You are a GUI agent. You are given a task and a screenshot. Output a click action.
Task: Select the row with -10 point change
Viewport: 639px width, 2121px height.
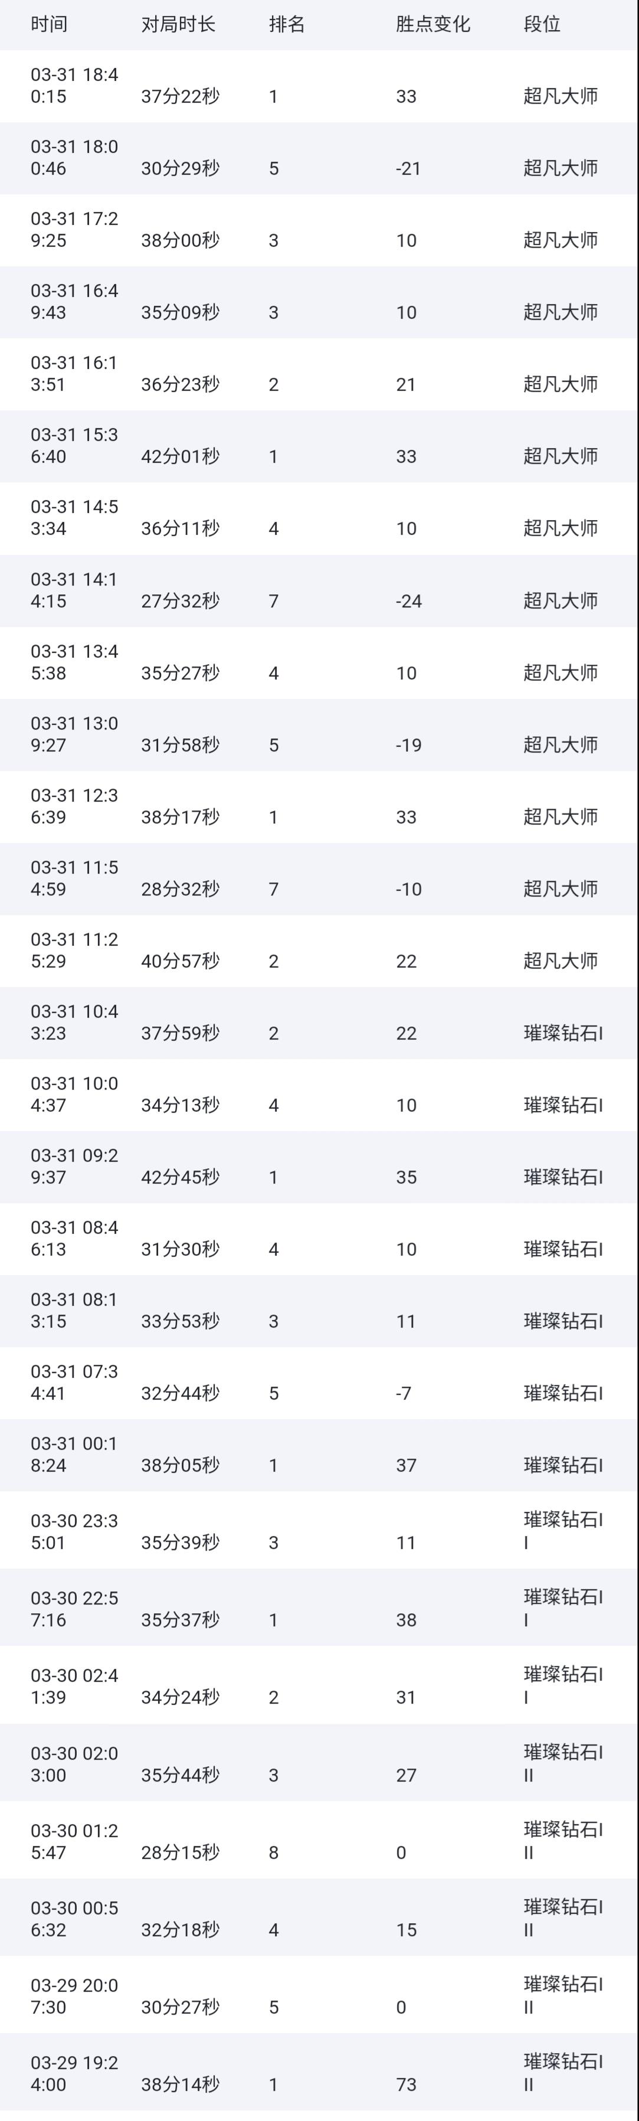point(320,880)
